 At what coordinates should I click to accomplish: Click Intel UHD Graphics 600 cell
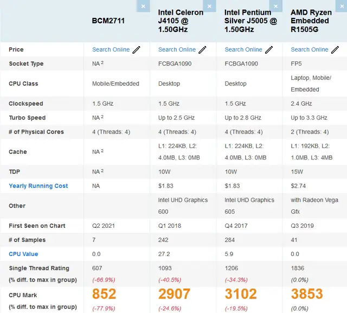tap(183, 206)
